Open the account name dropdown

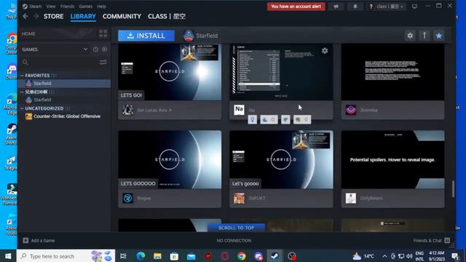[390, 7]
